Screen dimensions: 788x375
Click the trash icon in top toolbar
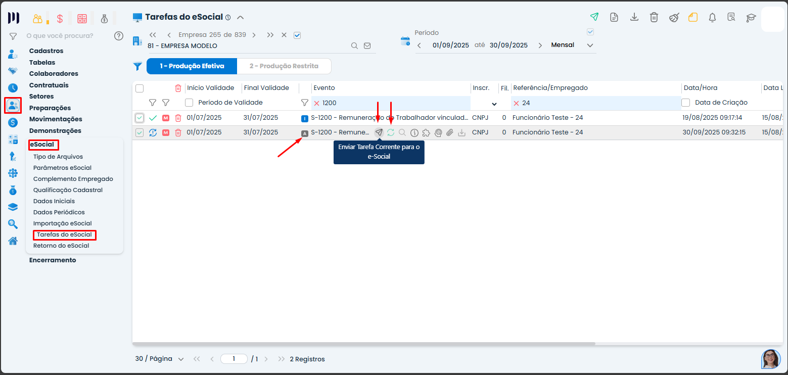point(654,17)
